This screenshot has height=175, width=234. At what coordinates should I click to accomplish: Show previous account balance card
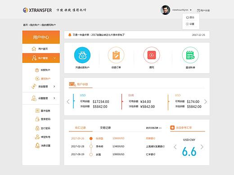tap(68, 102)
